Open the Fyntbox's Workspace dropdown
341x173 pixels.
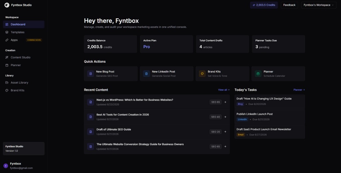(x=319, y=5)
